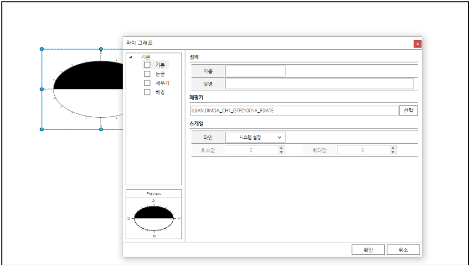Select the 채우기 tree item label

pyautogui.click(x=162, y=83)
